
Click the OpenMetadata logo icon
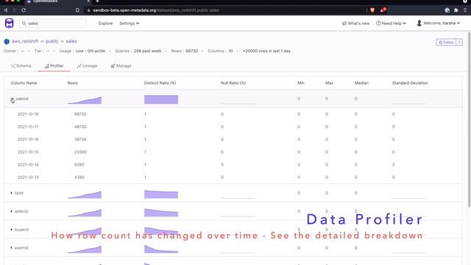[x=10, y=23]
